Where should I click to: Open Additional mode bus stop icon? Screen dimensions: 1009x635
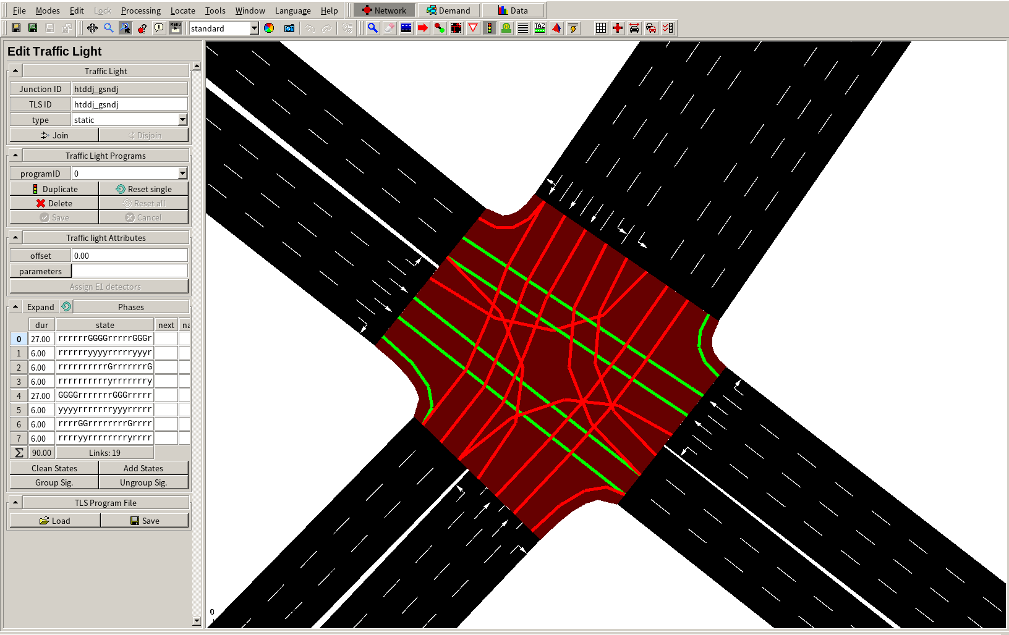[506, 28]
